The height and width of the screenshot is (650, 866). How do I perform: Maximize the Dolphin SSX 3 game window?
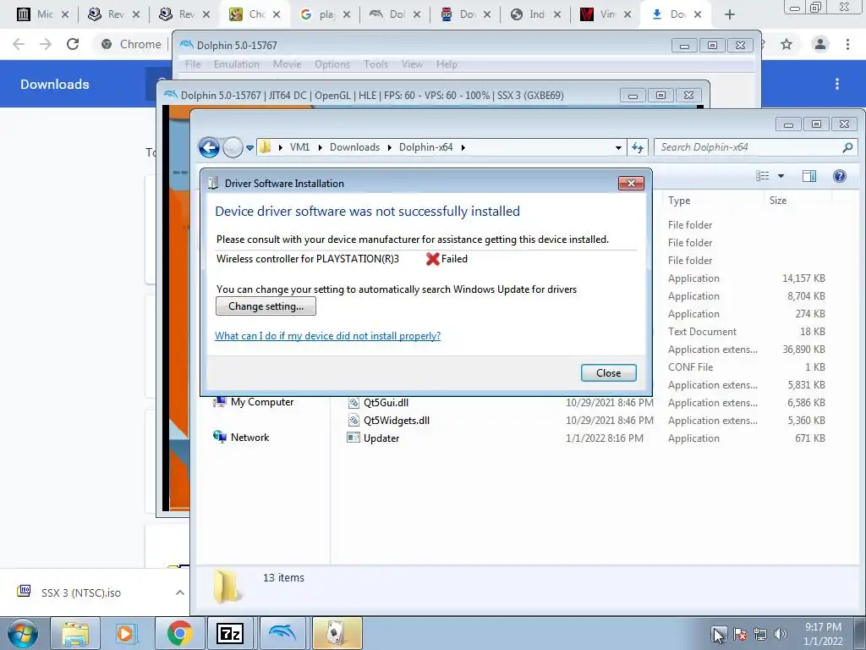[660, 95]
